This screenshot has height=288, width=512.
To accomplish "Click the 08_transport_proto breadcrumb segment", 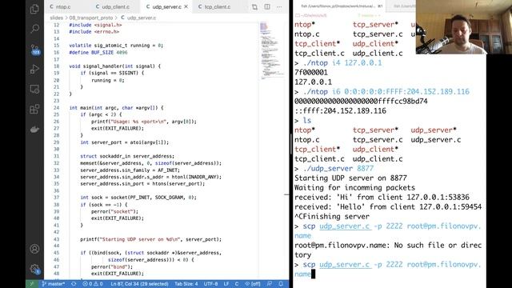I will coord(91,18).
